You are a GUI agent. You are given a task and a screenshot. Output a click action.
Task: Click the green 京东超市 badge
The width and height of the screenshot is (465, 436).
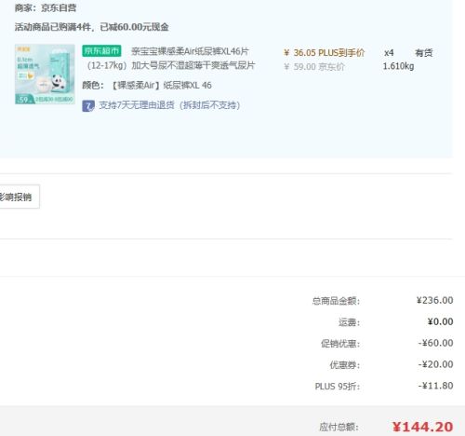click(x=101, y=51)
